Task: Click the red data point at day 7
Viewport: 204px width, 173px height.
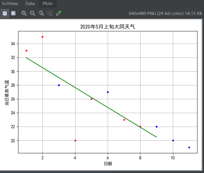Action: coord(124,120)
